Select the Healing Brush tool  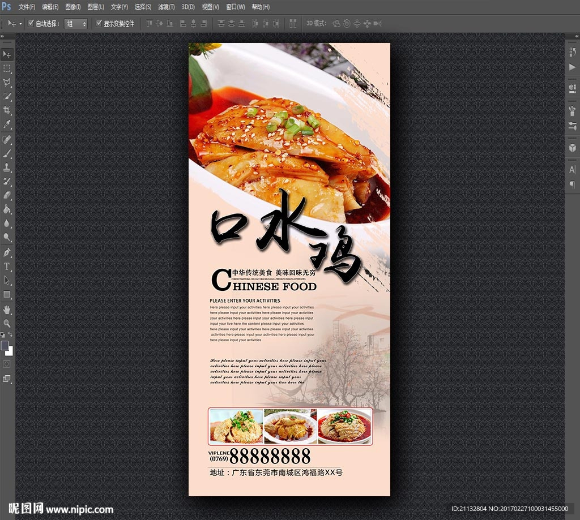click(x=7, y=139)
